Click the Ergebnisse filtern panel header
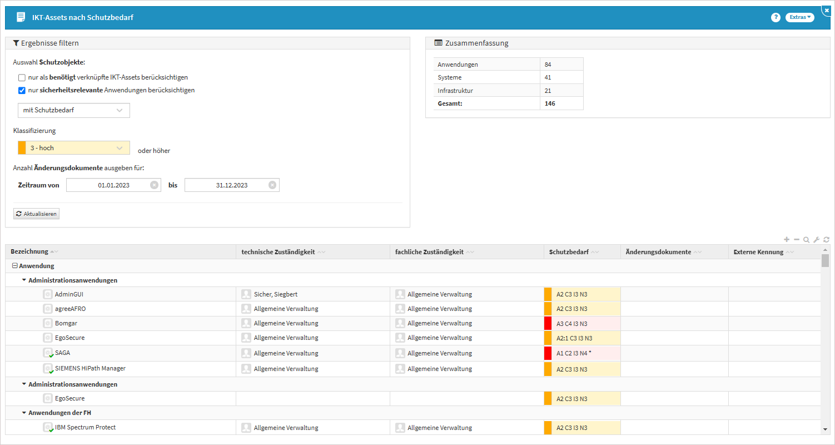The width and height of the screenshot is (835, 445). point(207,43)
